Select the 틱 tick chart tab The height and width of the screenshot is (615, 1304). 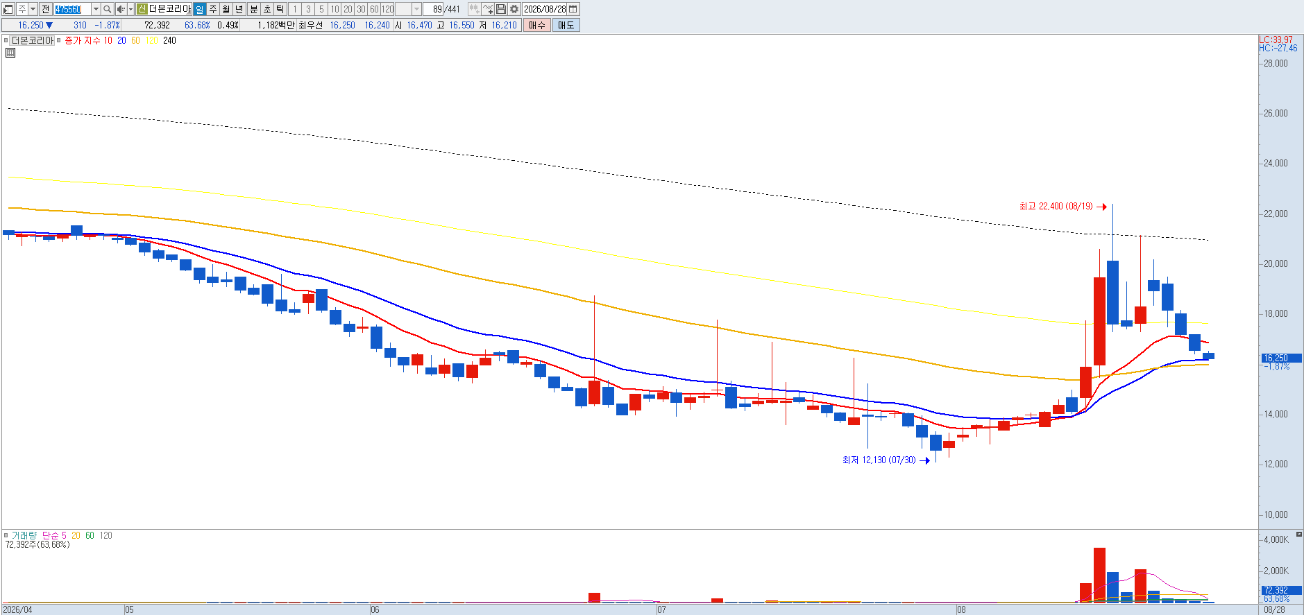pyautogui.click(x=280, y=9)
